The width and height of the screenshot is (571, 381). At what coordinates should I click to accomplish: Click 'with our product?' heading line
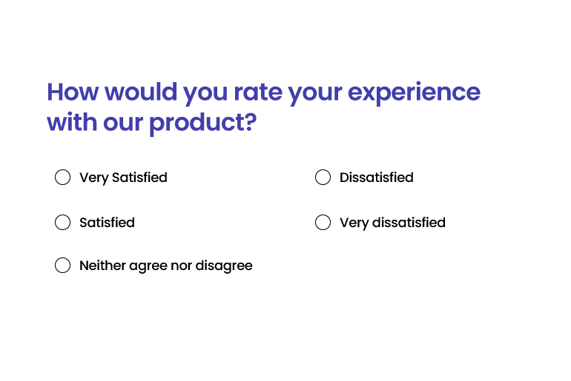(152, 123)
